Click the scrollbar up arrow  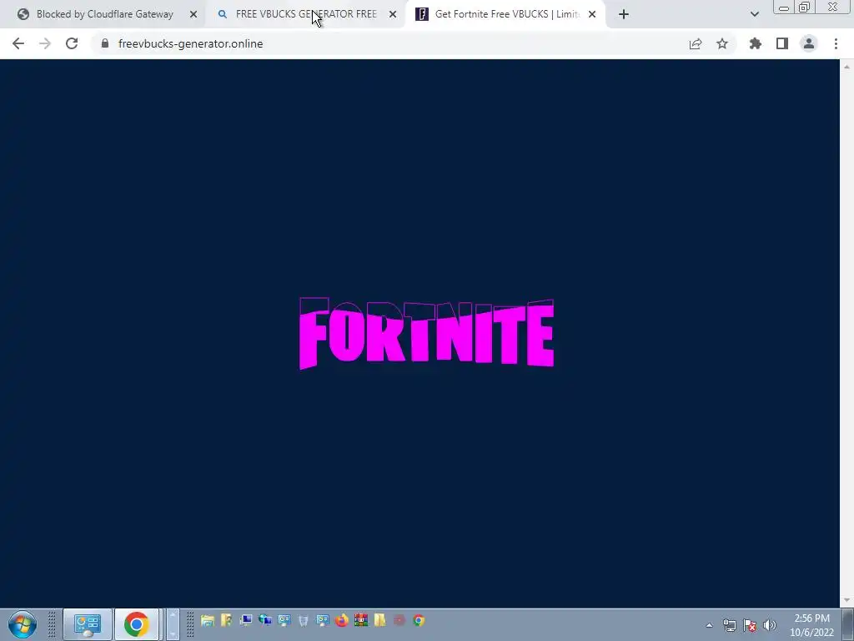(846, 67)
